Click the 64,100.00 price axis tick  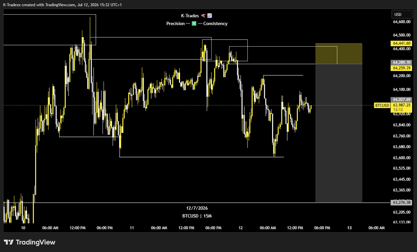[401, 89]
